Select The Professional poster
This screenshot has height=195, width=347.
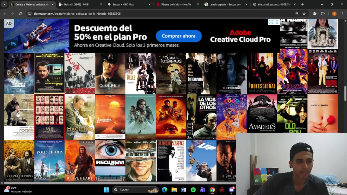(x=262, y=73)
